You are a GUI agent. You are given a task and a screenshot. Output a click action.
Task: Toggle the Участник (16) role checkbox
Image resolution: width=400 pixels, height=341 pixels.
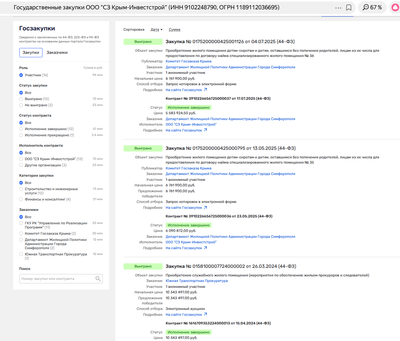21,75
